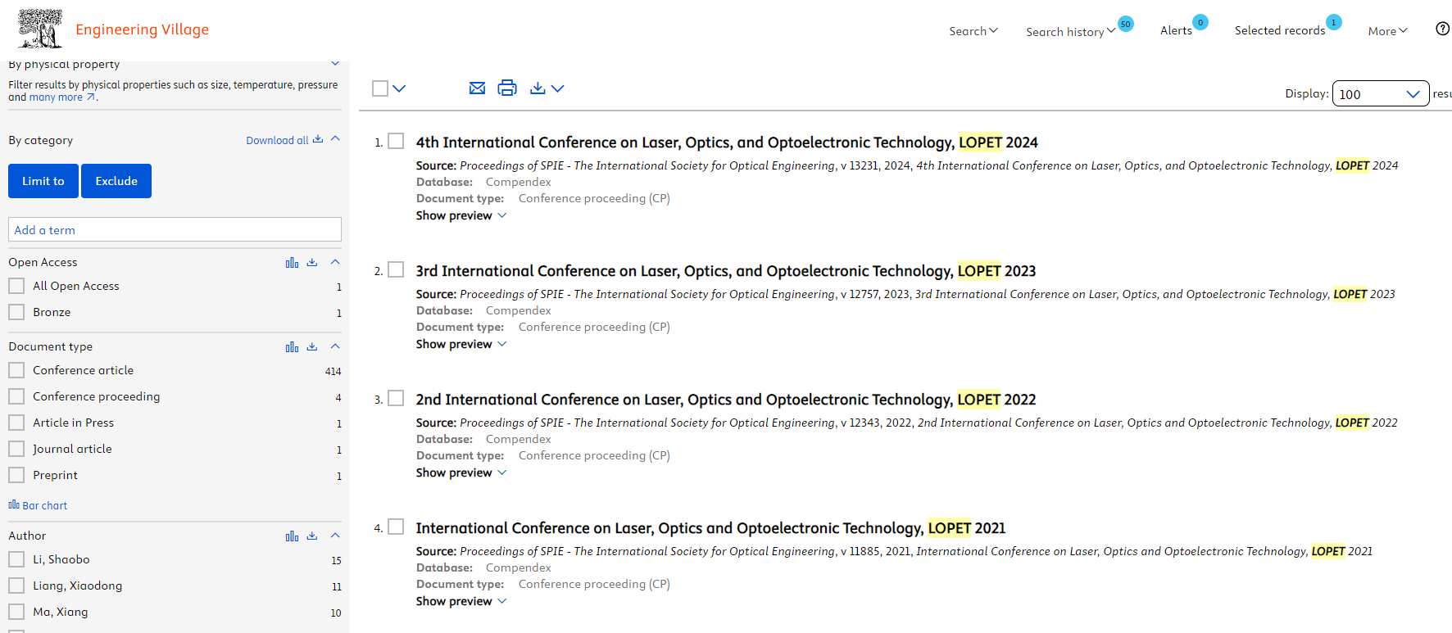Select author Liang, Xiaodong checkbox
Viewport: 1452px width, 633px height.
tap(16, 586)
